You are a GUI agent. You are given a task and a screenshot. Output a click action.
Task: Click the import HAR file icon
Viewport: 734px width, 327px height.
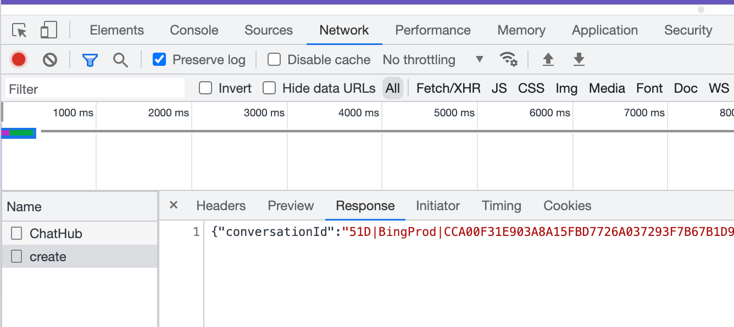pyautogui.click(x=548, y=59)
